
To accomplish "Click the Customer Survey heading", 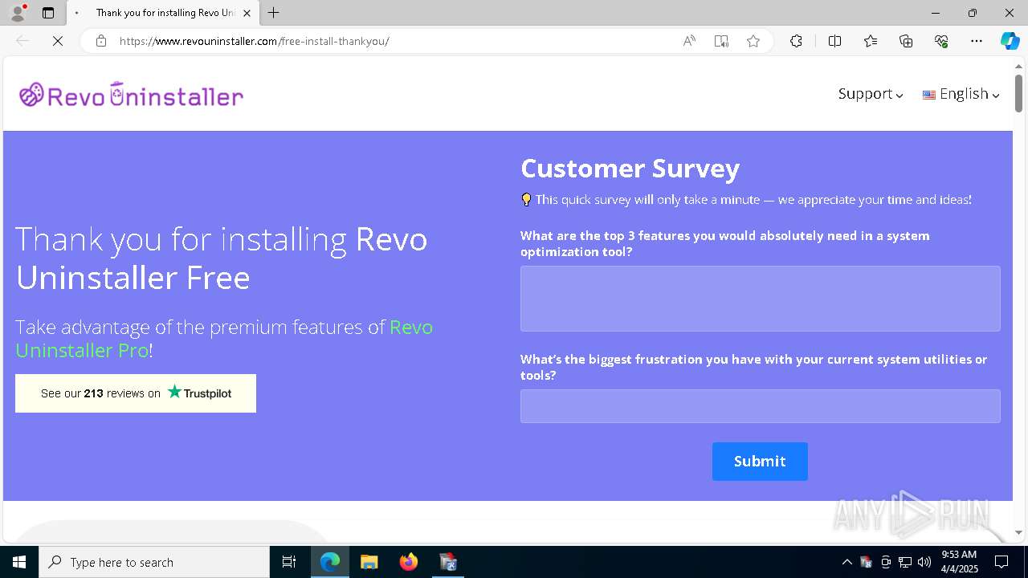I will click(x=630, y=169).
